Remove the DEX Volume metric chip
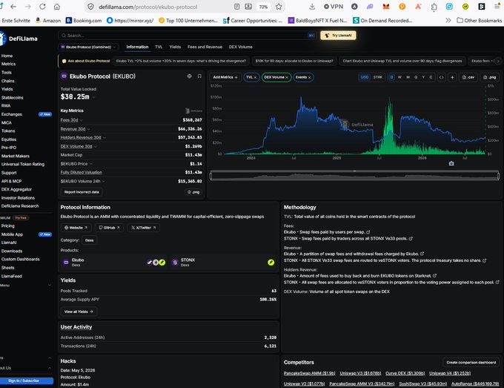The height and width of the screenshot is (388, 504). pyautogui.click(x=287, y=78)
